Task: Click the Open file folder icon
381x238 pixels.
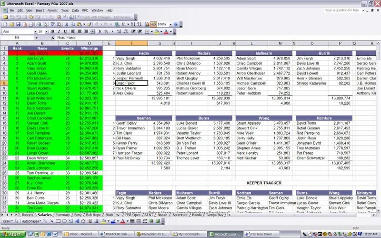Action: (x=11, y=24)
